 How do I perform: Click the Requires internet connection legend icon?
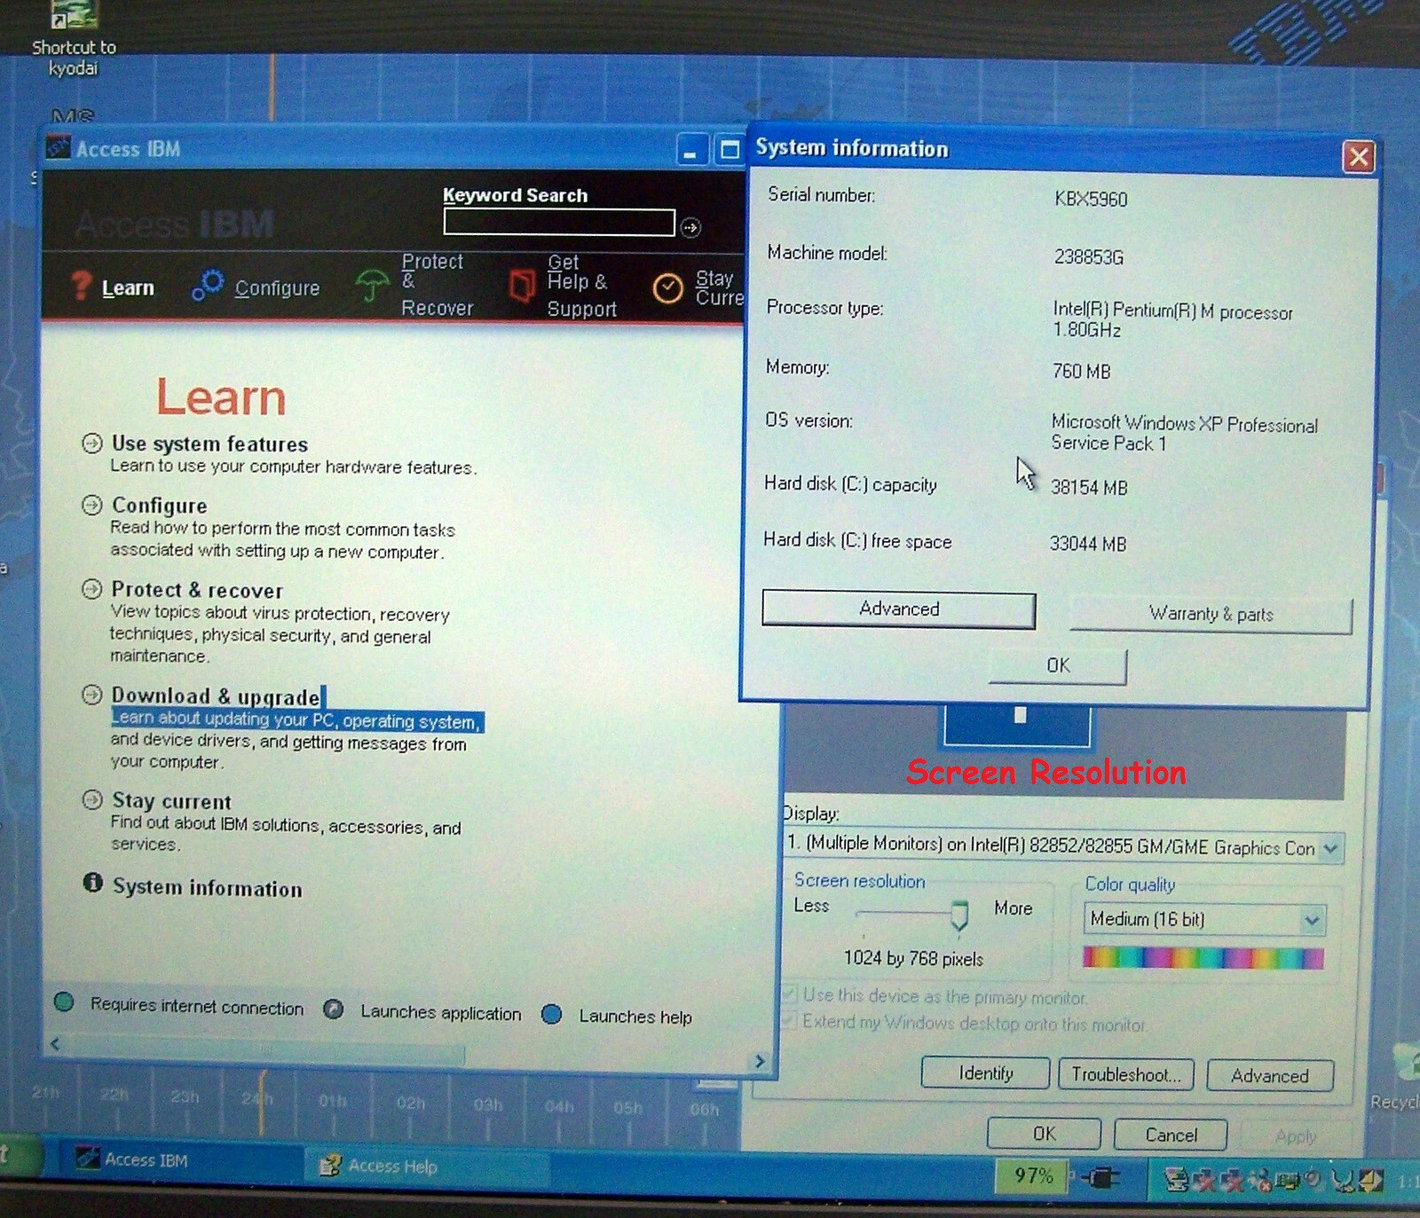(64, 1002)
